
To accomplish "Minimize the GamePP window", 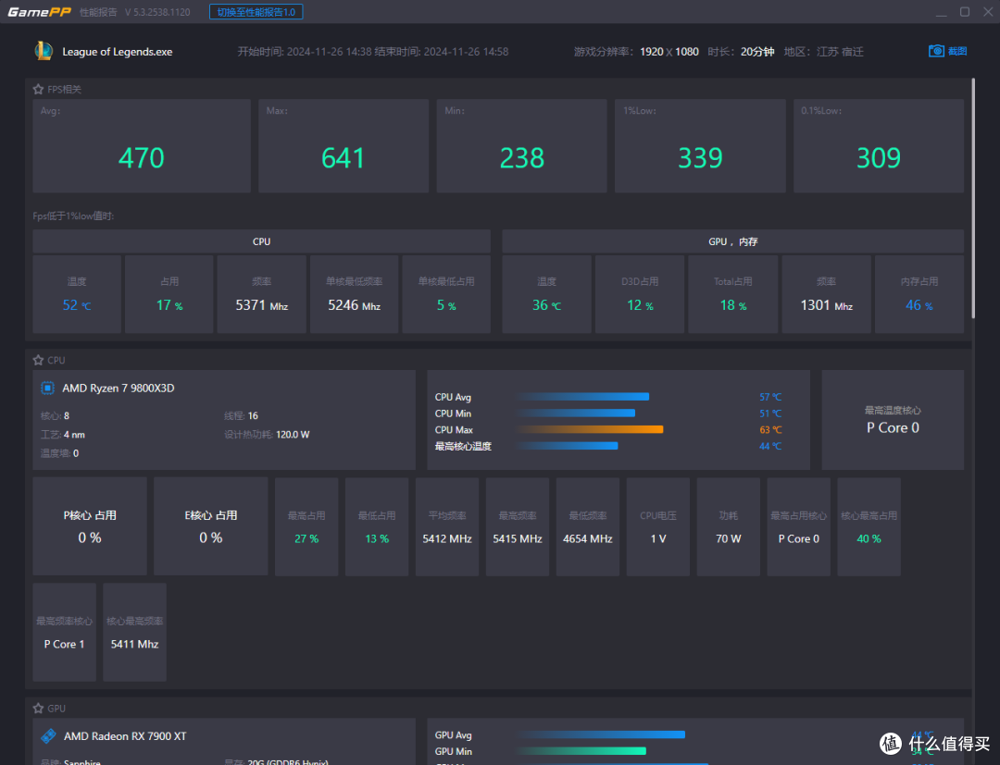I will (942, 12).
